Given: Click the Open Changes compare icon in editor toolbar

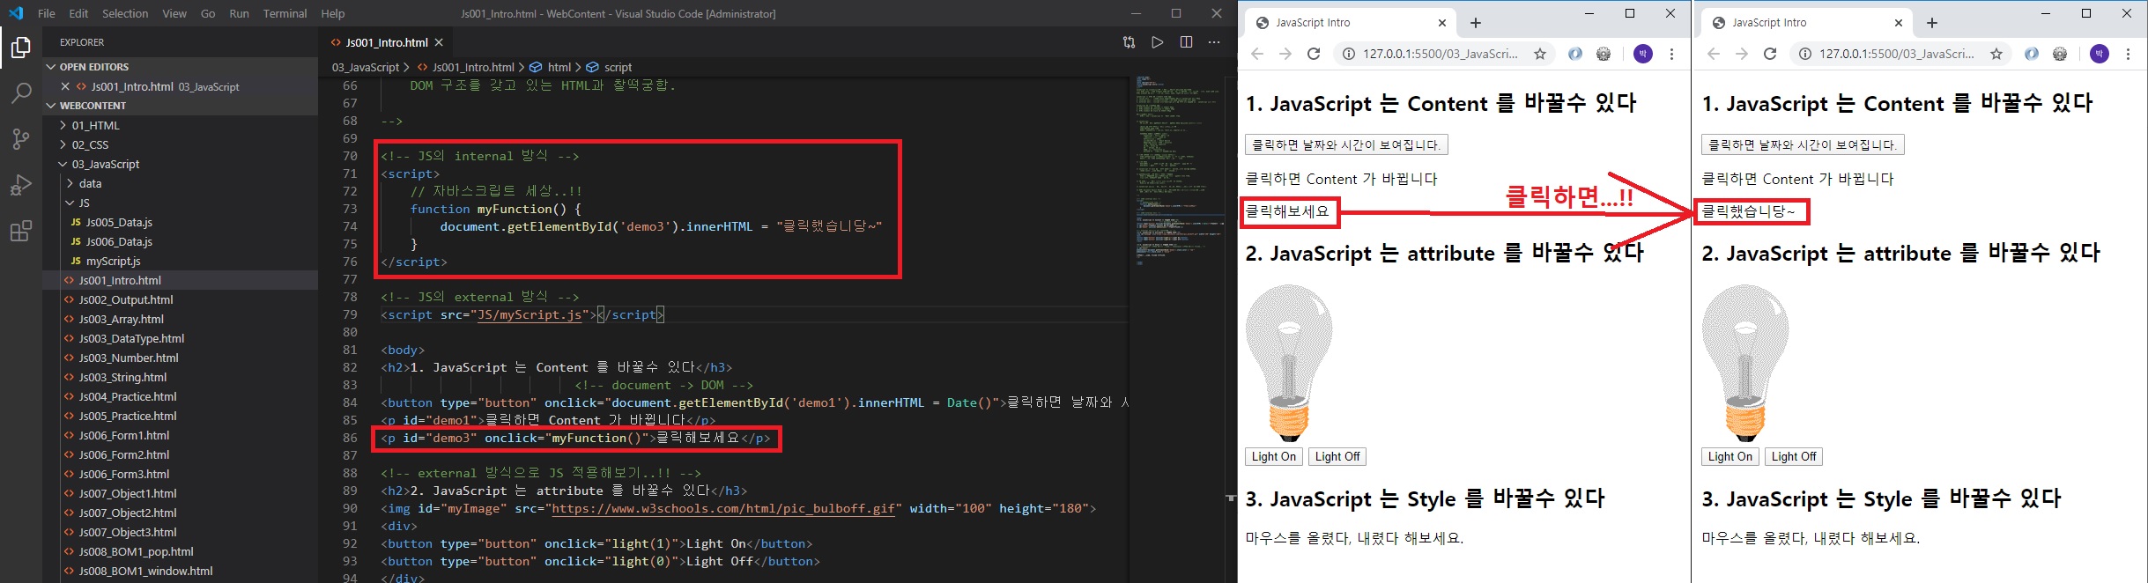Looking at the screenshot, I should click(x=1129, y=42).
